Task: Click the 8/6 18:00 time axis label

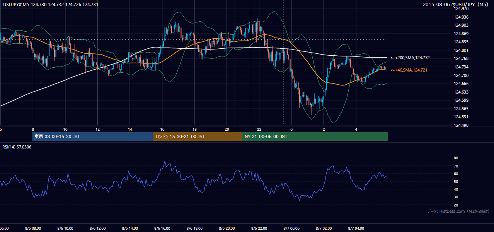Action: pyautogui.click(x=194, y=229)
